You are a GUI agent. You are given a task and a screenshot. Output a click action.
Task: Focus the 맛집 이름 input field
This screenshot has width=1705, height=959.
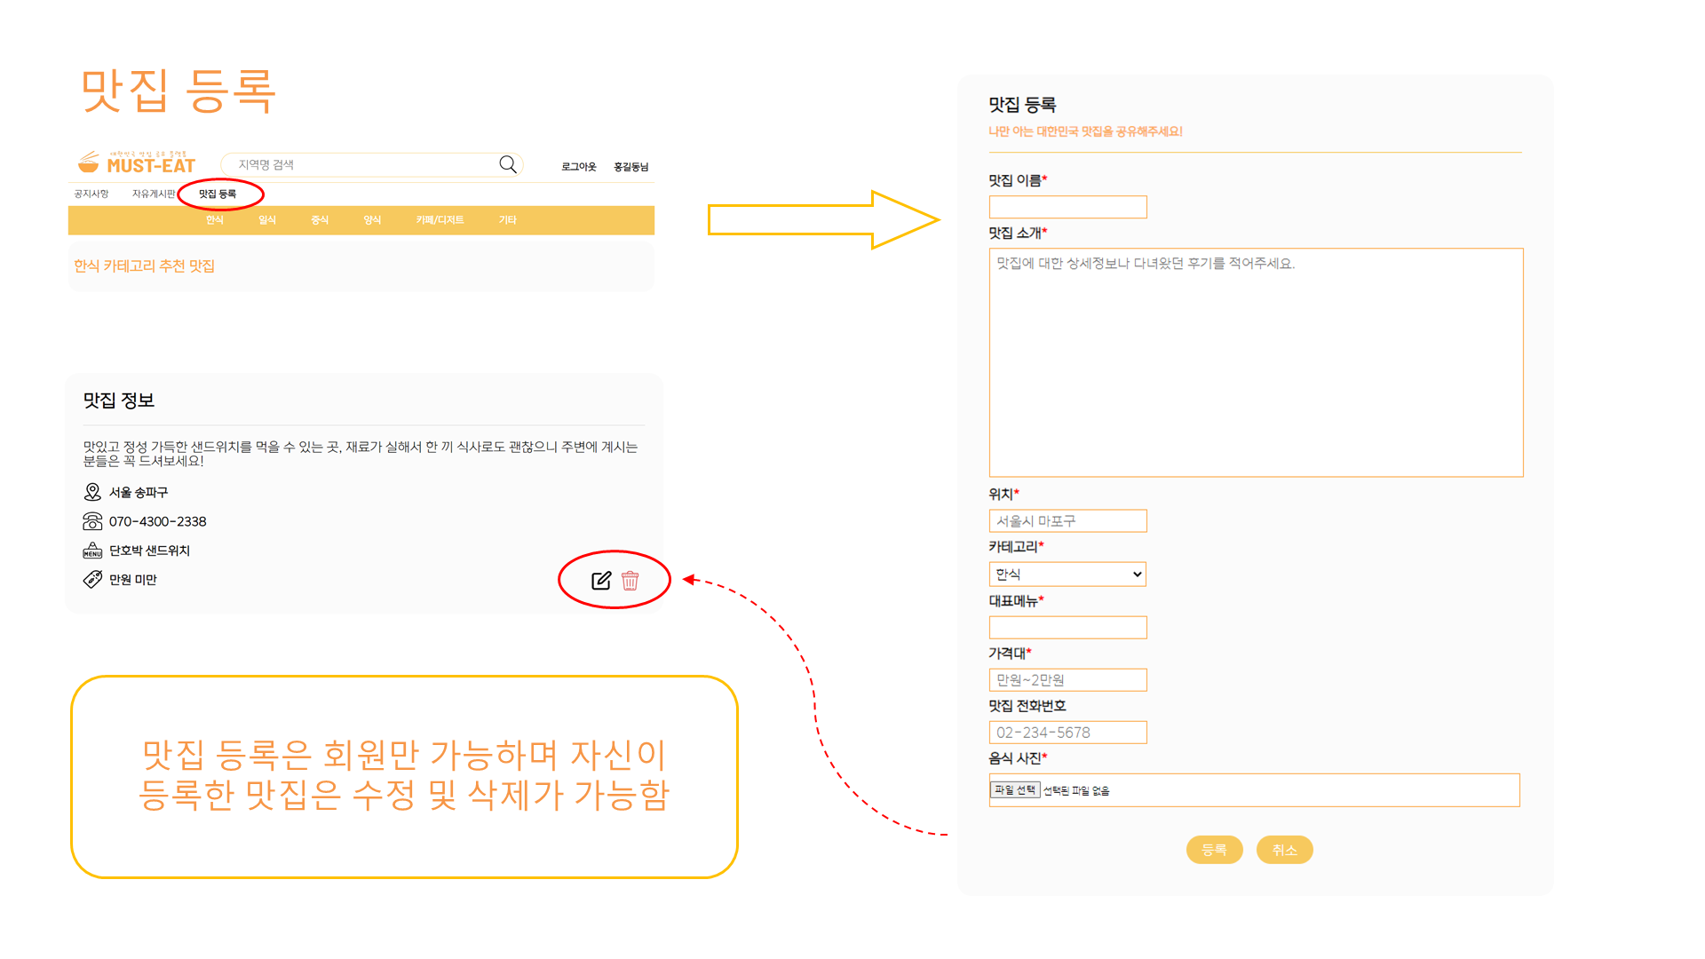1067,207
